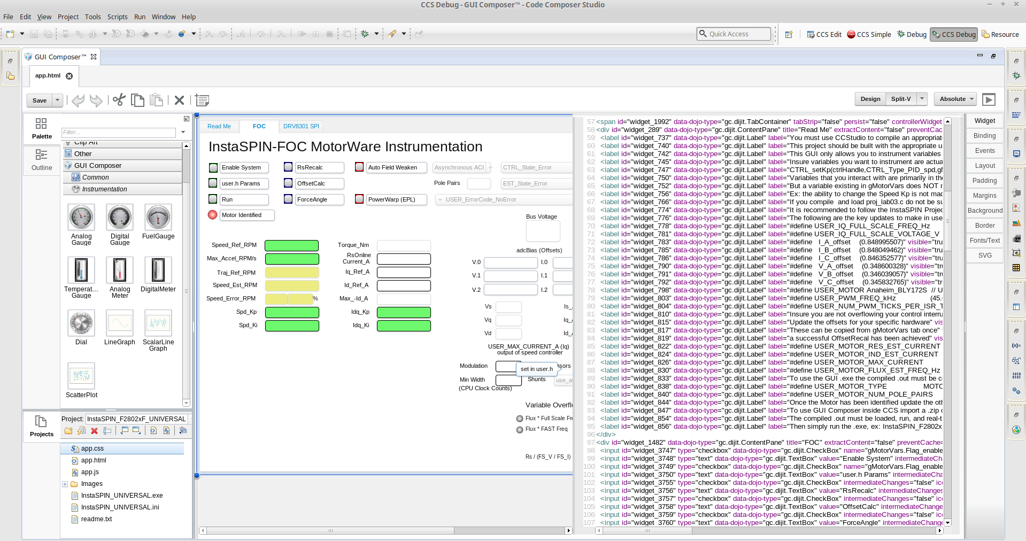Toggle the Enable System checkbox
This screenshot has height=541, width=1026.
(213, 168)
